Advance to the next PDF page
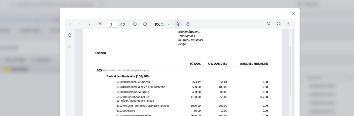This screenshot has width=354, height=116. [90, 24]
